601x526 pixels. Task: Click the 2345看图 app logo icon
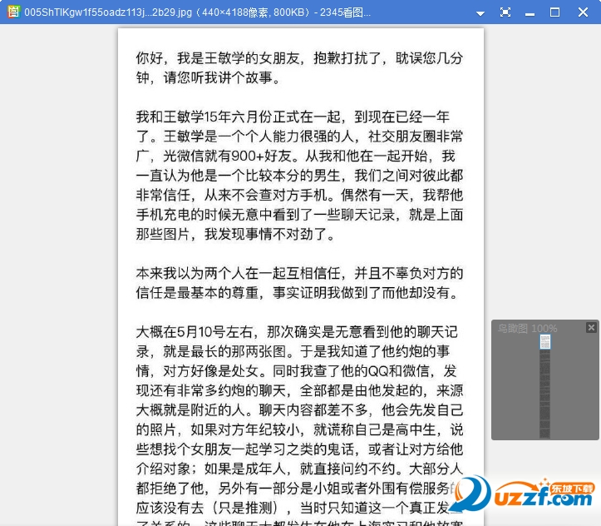pos(13,12)
